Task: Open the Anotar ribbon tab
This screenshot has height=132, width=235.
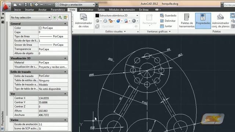Action: click(x=43, y=10)
